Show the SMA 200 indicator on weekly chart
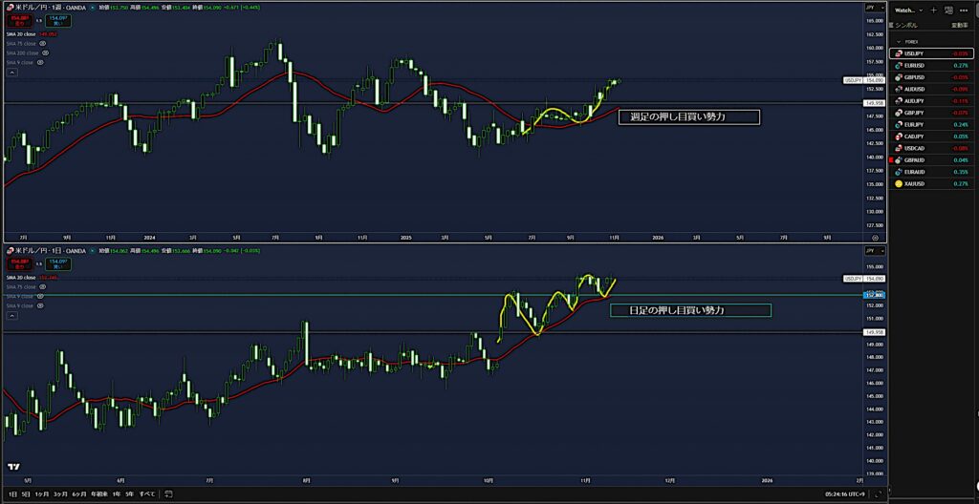 tap(45, 53)
